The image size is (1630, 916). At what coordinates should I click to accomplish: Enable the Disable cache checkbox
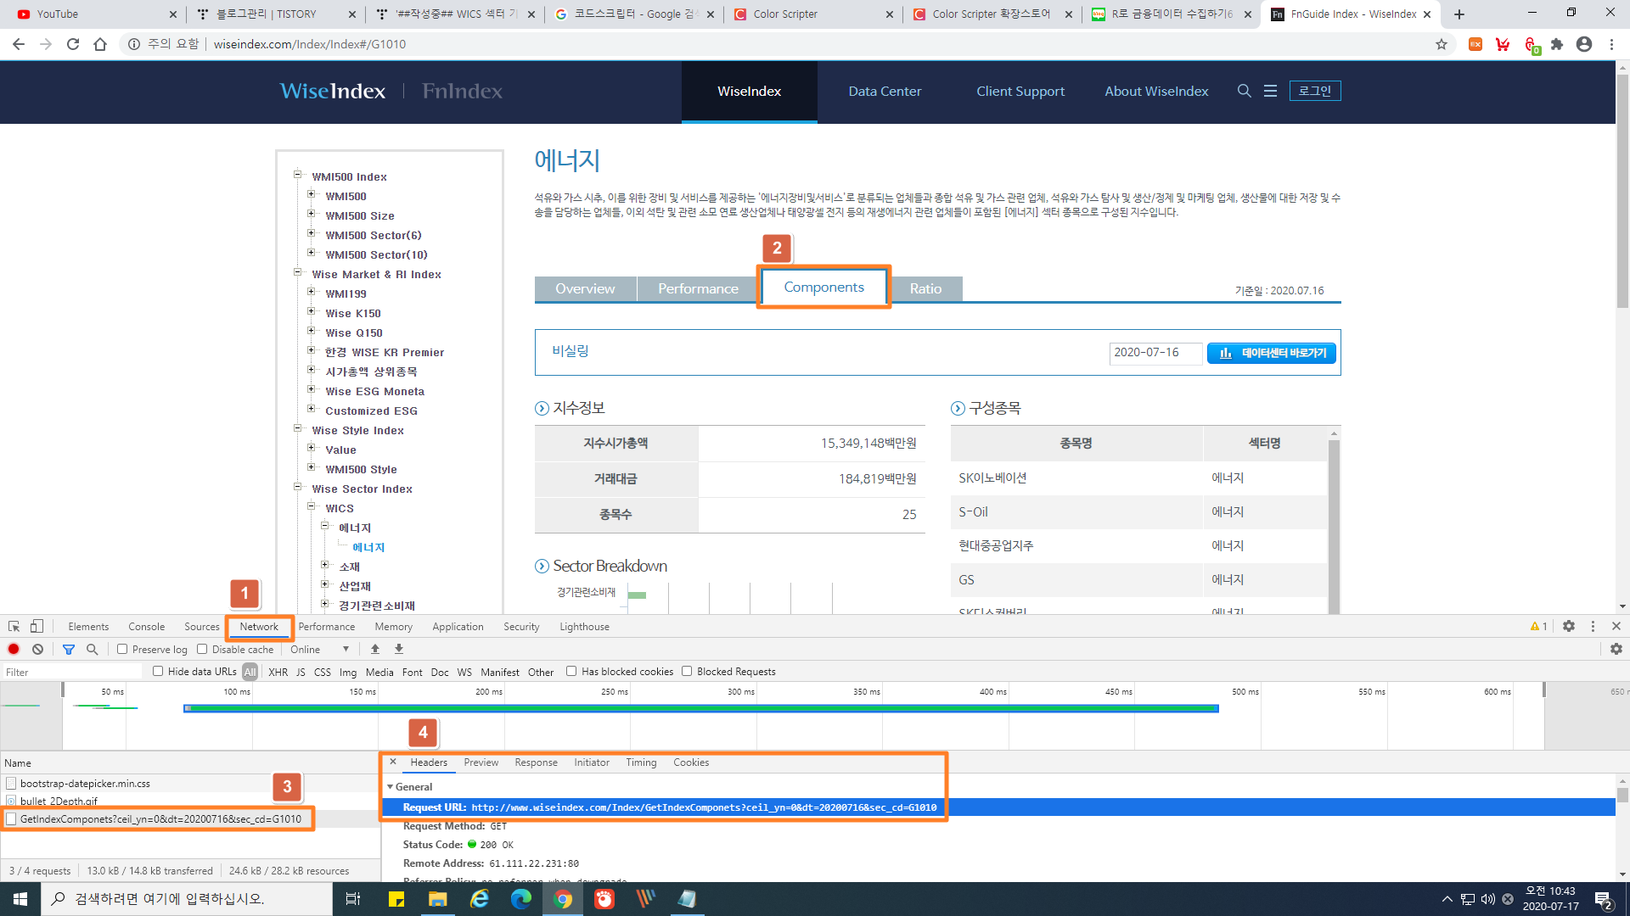point(202,649)
